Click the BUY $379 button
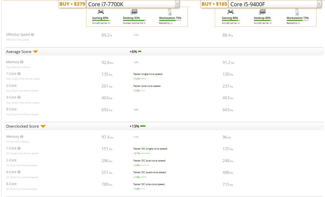The image size is (325, 197). 72,4
